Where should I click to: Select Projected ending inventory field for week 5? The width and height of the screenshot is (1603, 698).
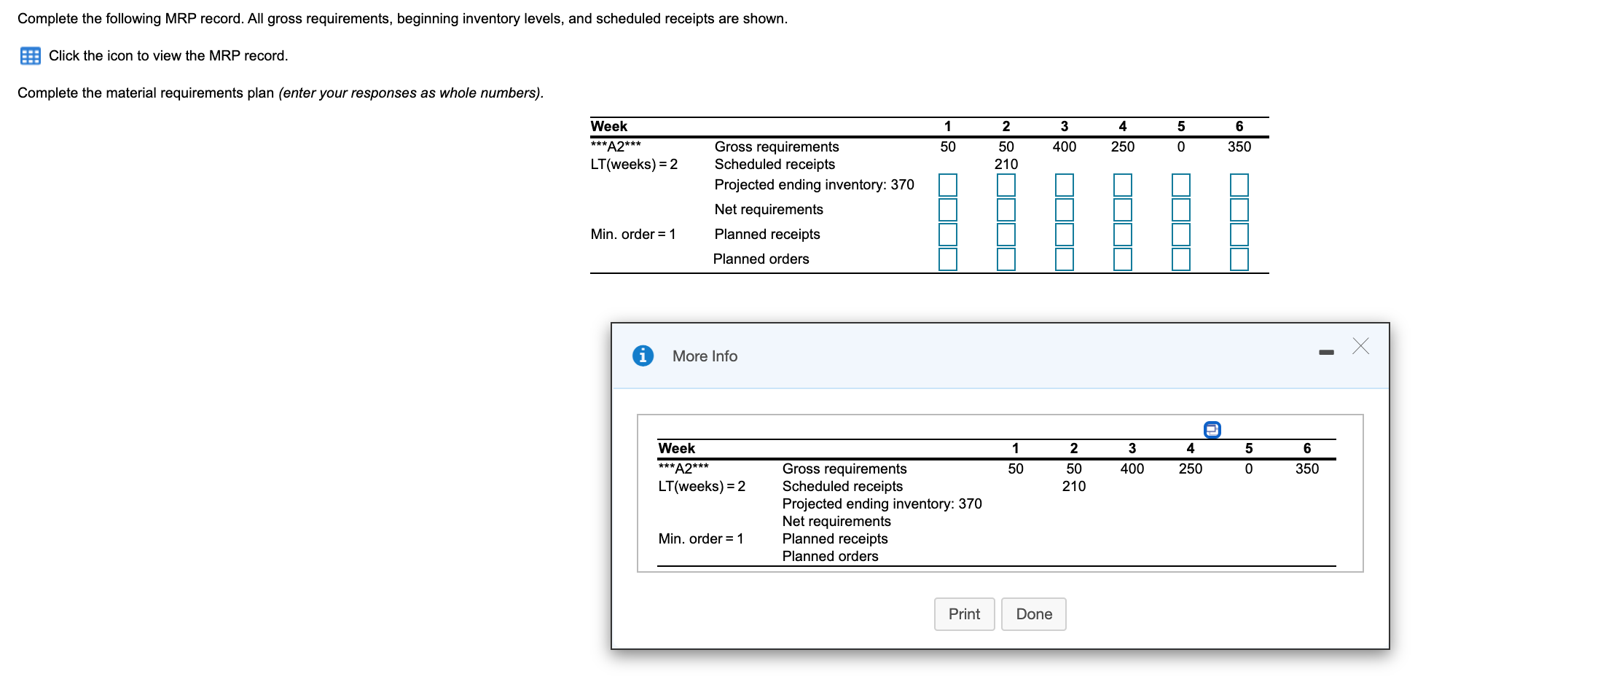coord(1181,185)
